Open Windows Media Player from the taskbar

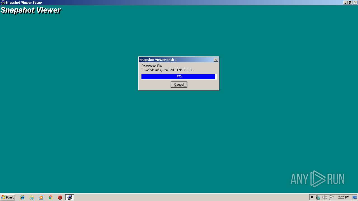pos(41,197)
